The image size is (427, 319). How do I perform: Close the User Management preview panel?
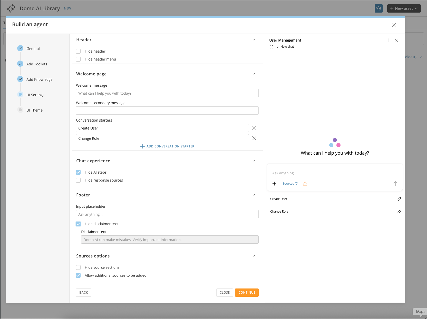[396, 40]
